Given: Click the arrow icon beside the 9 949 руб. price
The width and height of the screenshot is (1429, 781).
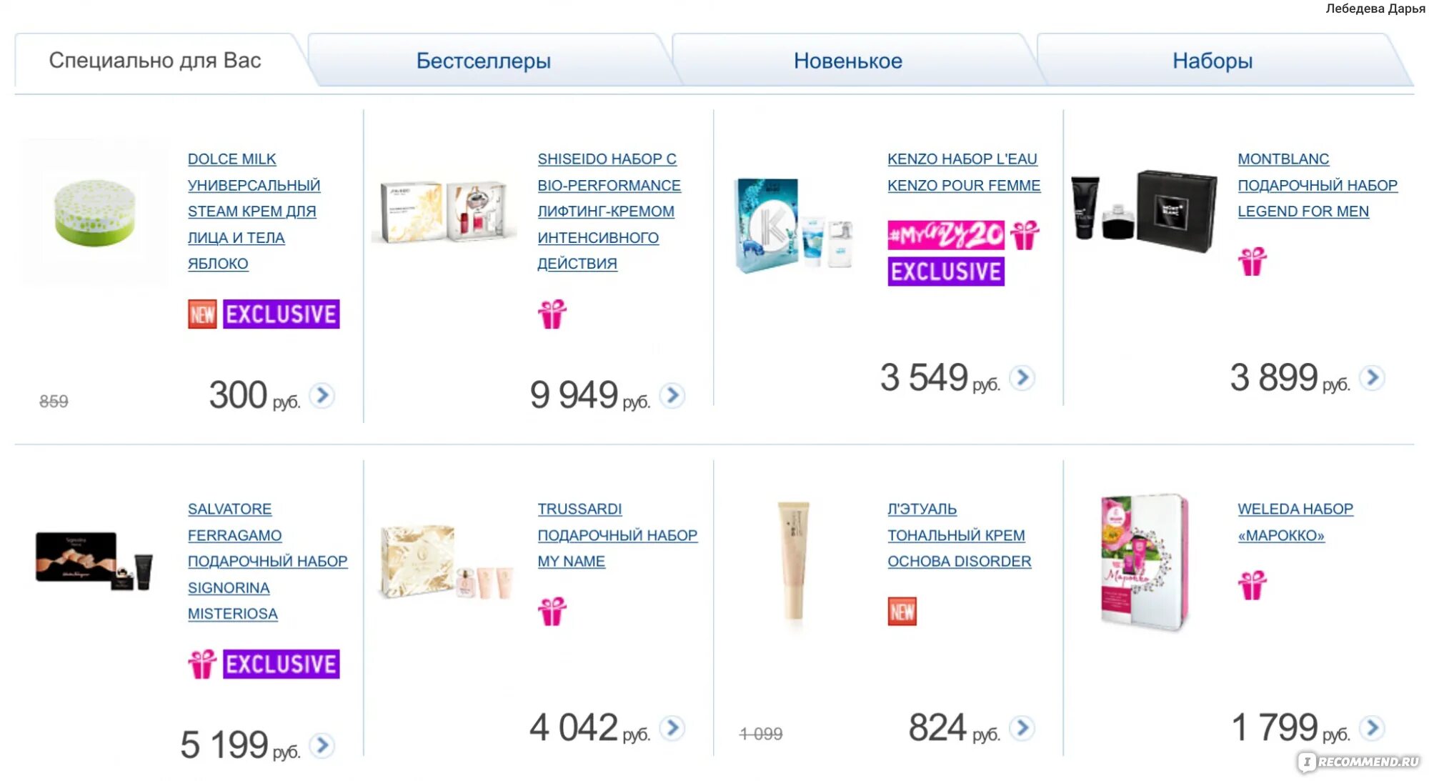Looking at the screenshot, I should click(x=672, y=395).
